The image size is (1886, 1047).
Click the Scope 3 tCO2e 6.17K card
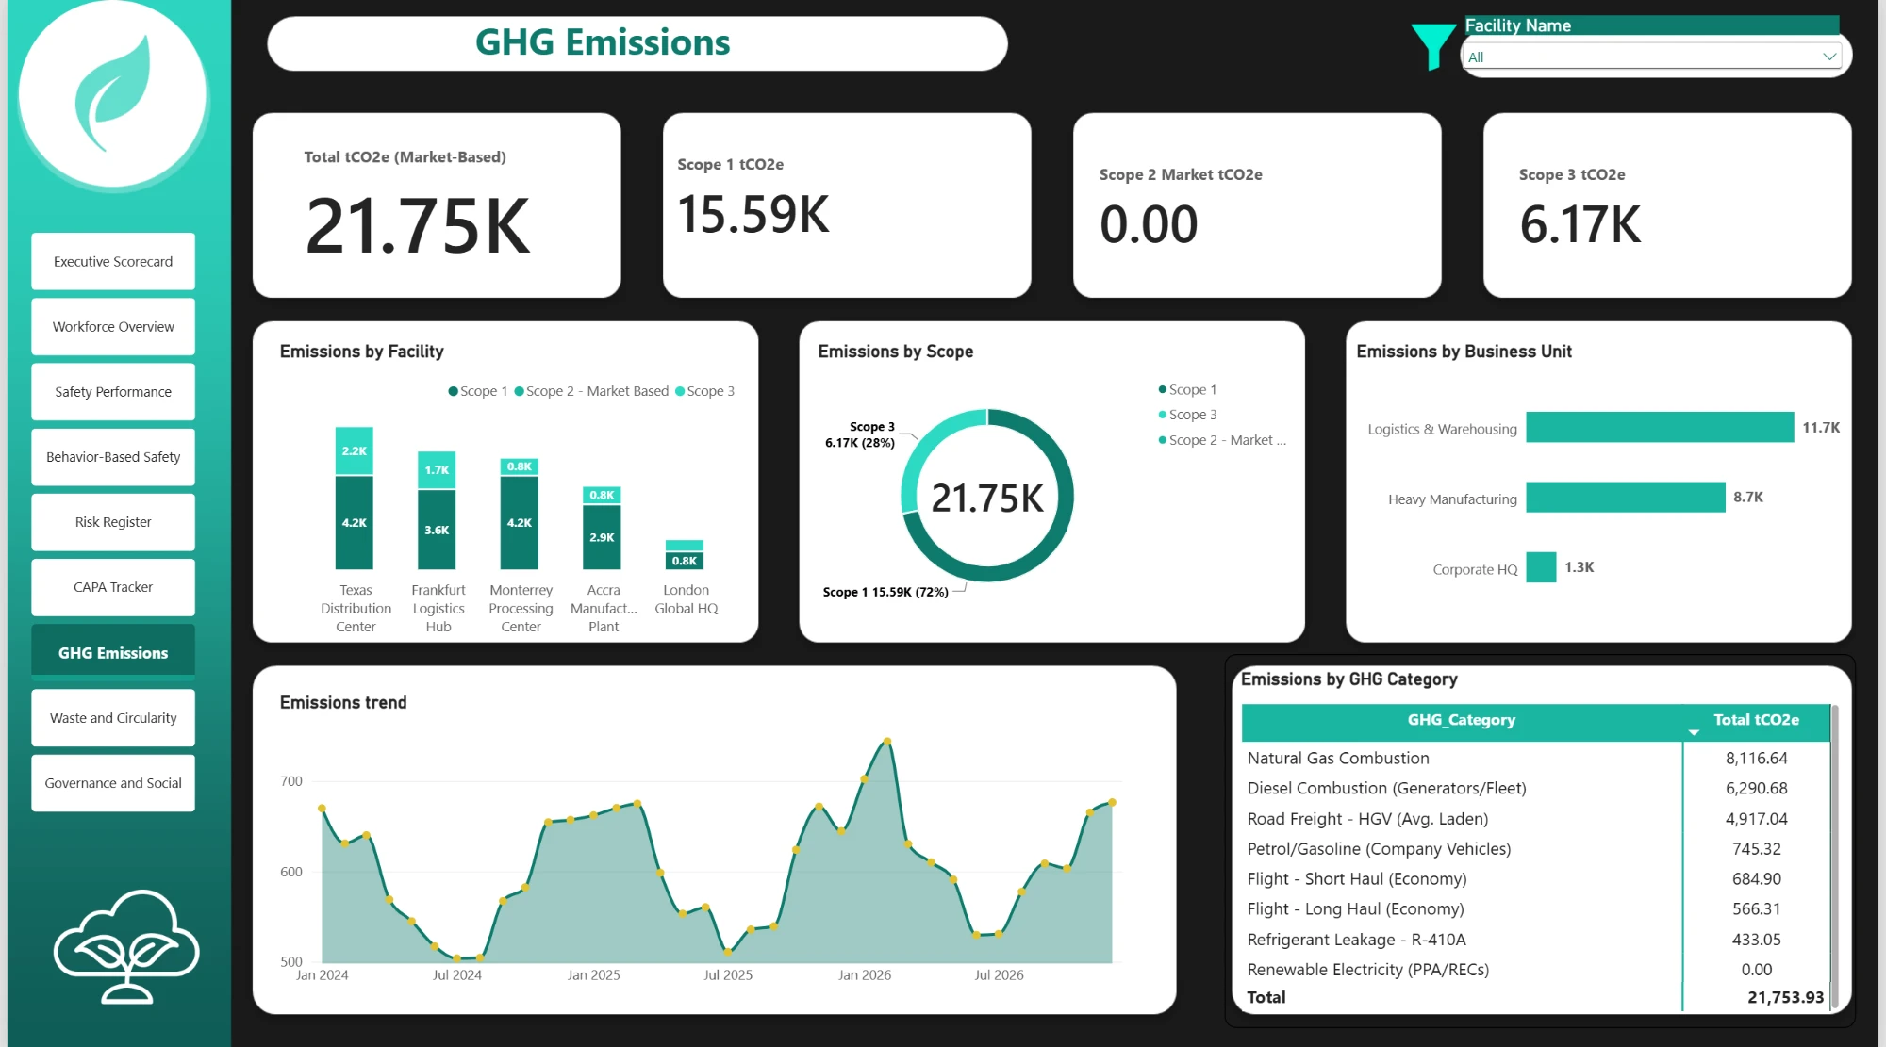[x=1667, y=205]
